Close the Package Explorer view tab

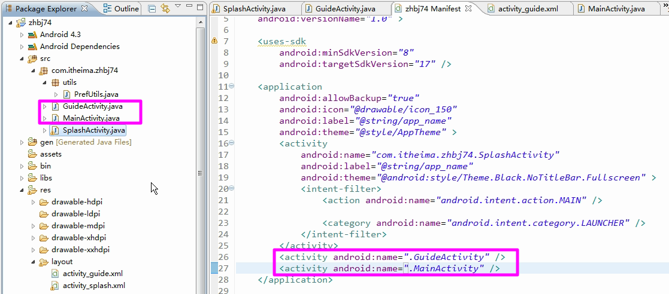coord(84,8)
